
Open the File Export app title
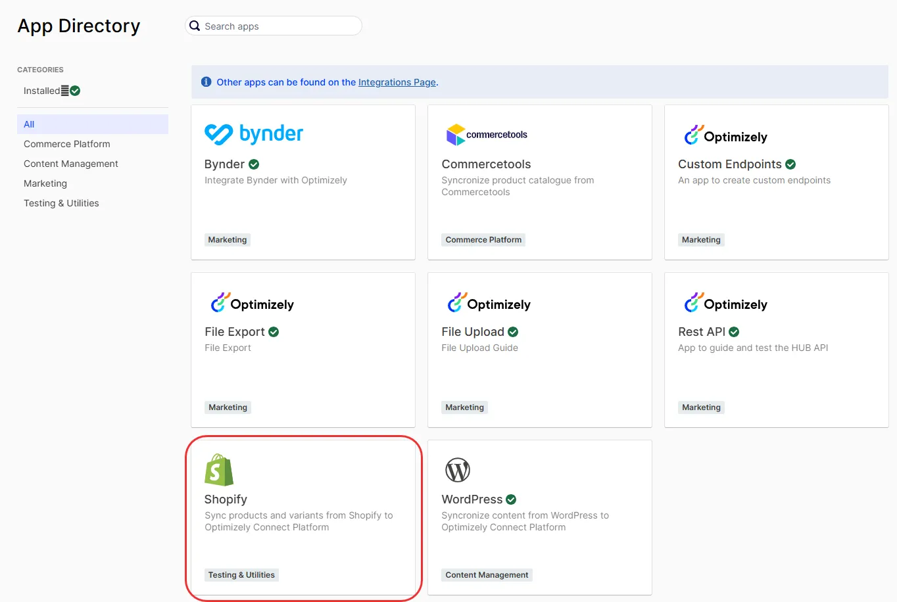click(x=235, y=332)
